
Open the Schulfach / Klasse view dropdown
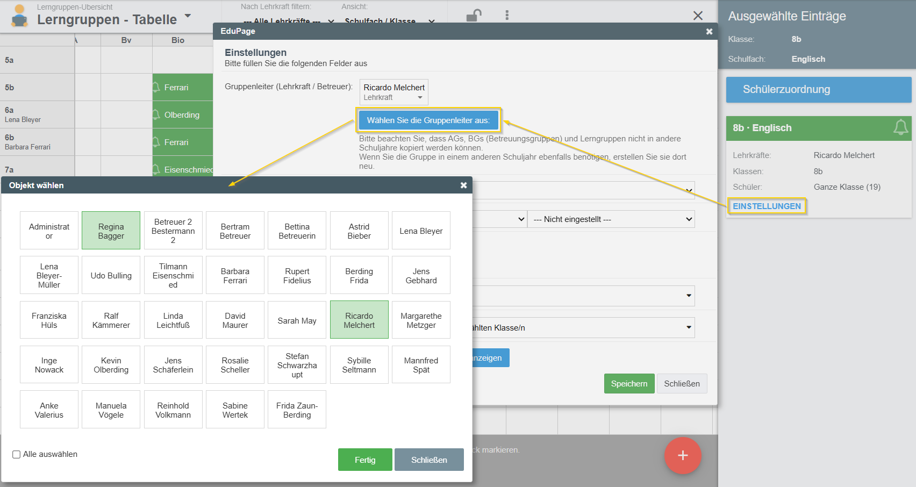[x=389, y=21]
